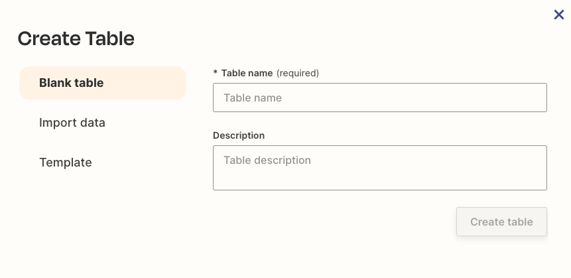571x278 pixels.
Task: Focus the Table name input field
Action: tap(379, 98)
